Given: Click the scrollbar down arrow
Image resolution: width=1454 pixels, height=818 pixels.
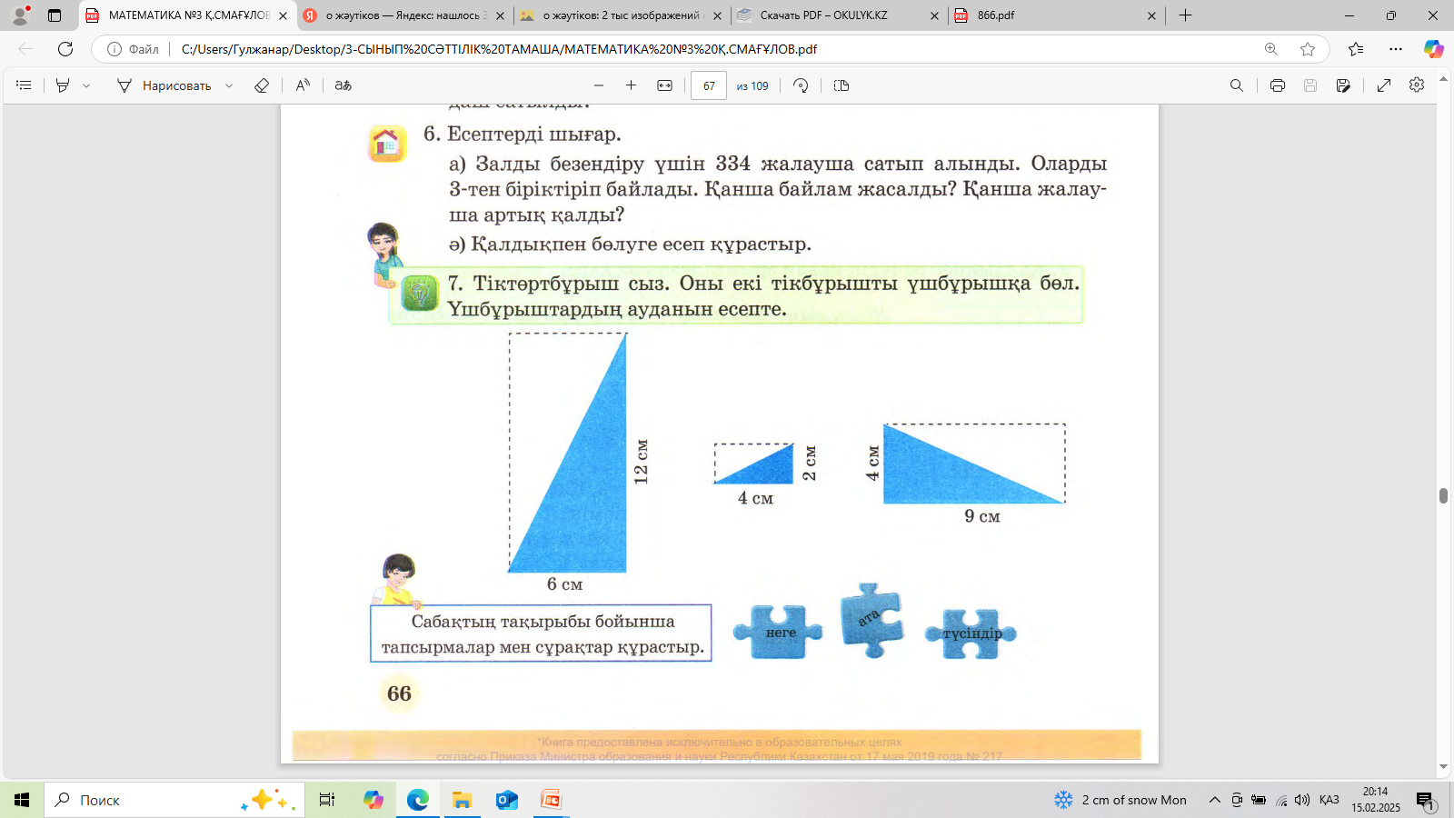Looking at the screenshot, I should pos(1443,768).
